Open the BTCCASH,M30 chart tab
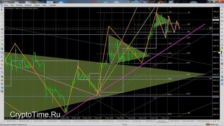This screenshot has height=126, width=224. click(x=188, y=121)
